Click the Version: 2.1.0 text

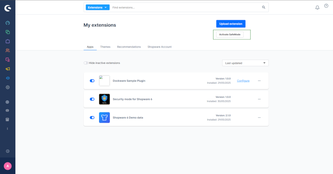pos(223,116)
